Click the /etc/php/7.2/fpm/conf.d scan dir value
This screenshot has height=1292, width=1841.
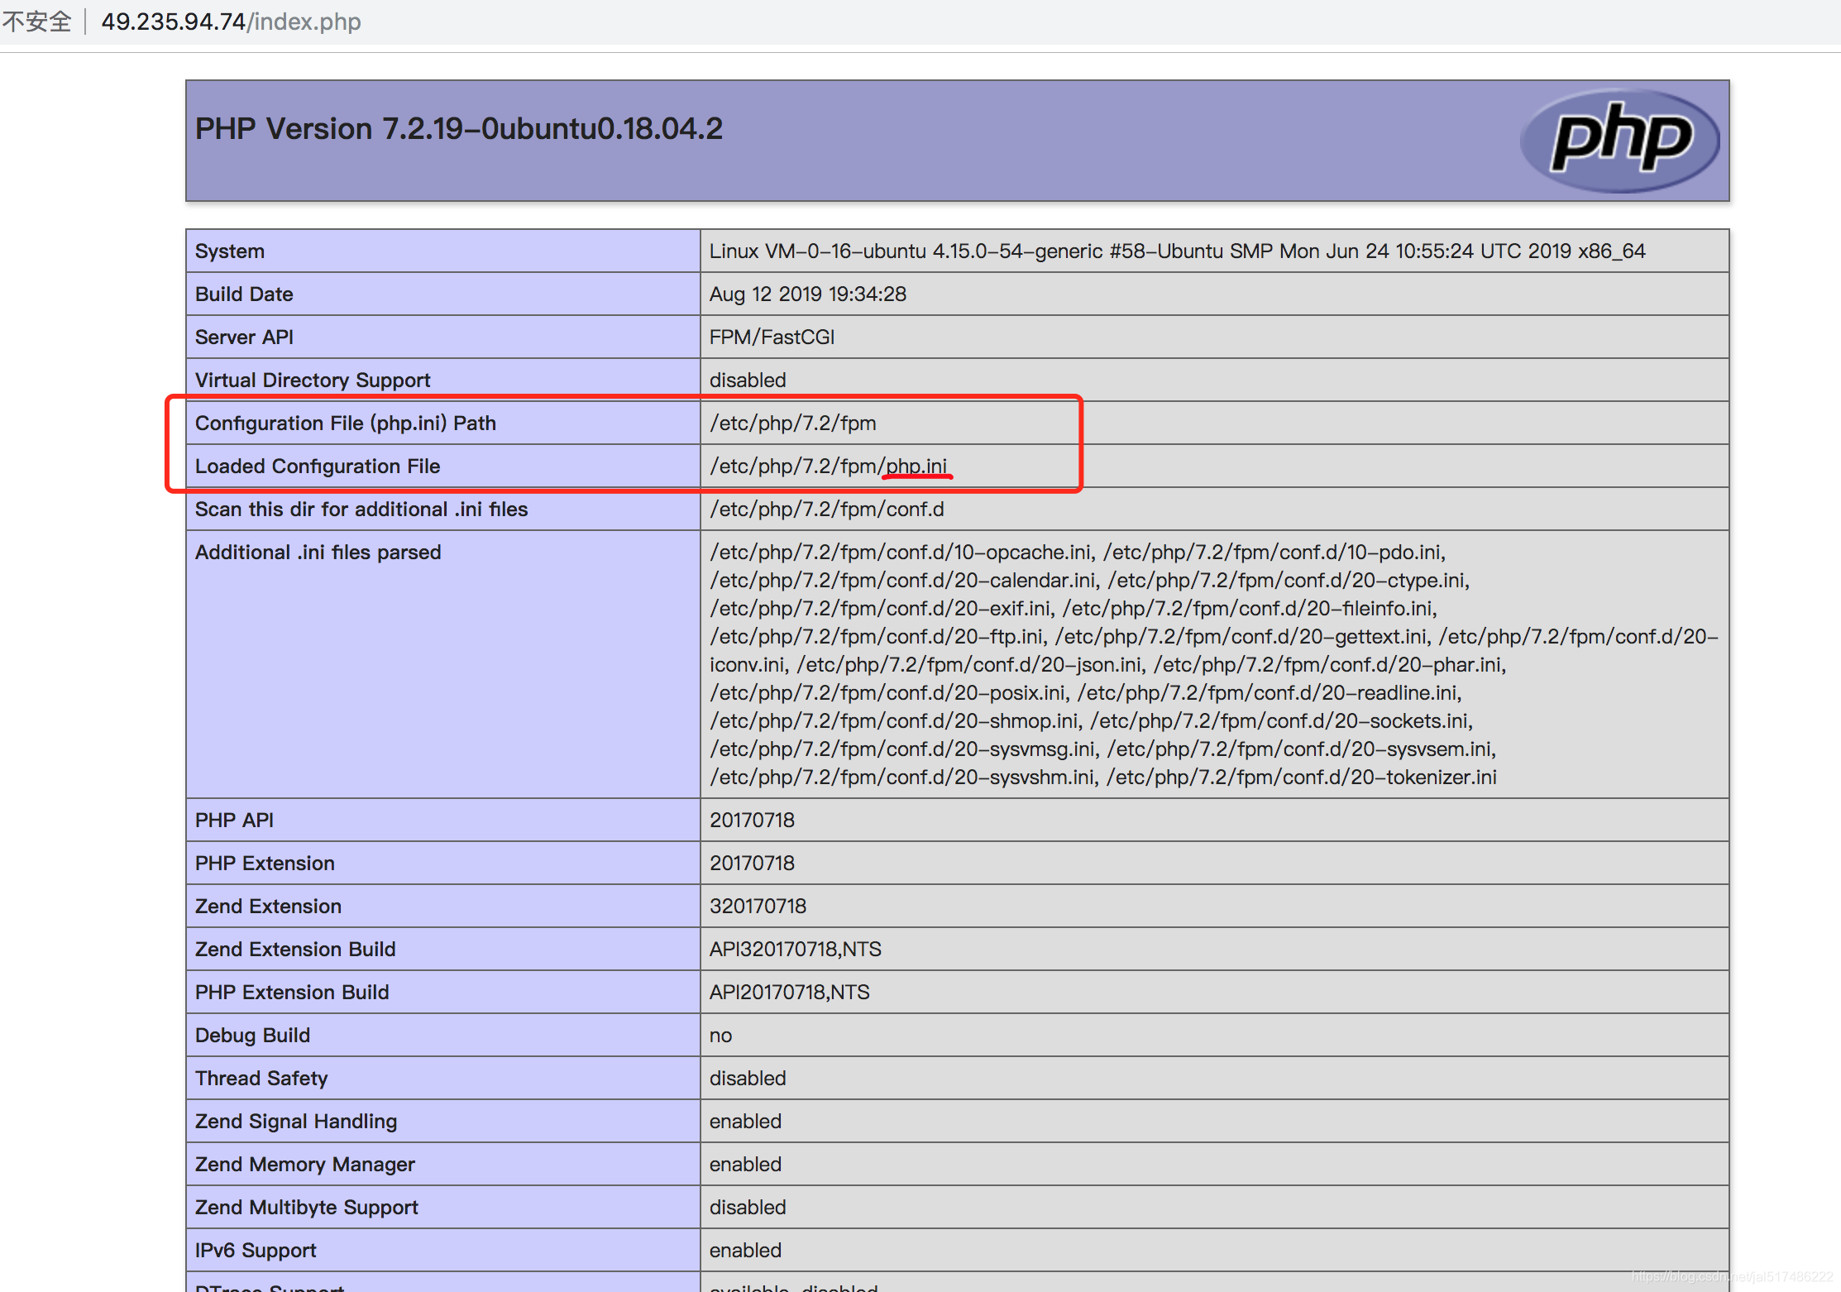[826, 510]
